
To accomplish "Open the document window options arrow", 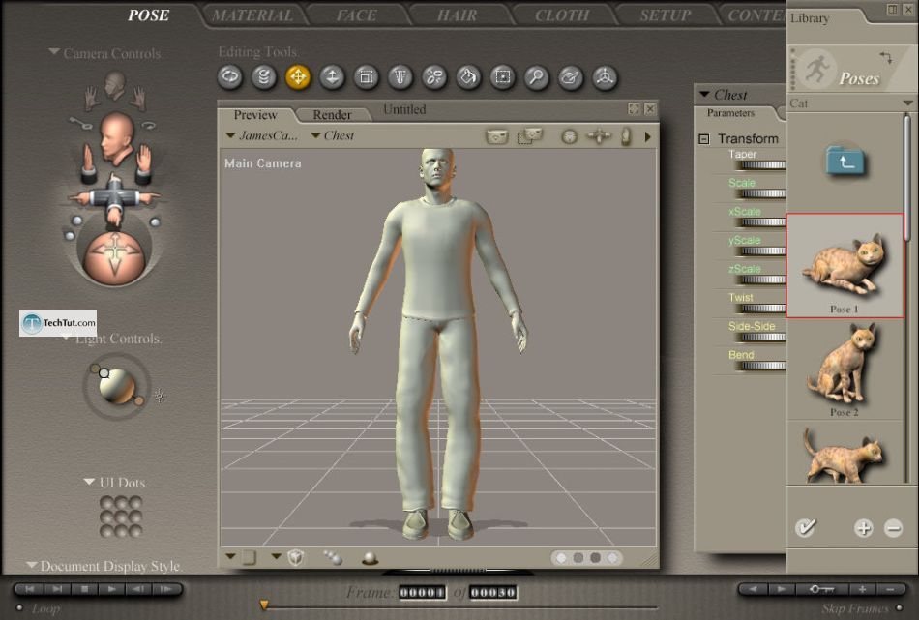I will pos(647,137).
